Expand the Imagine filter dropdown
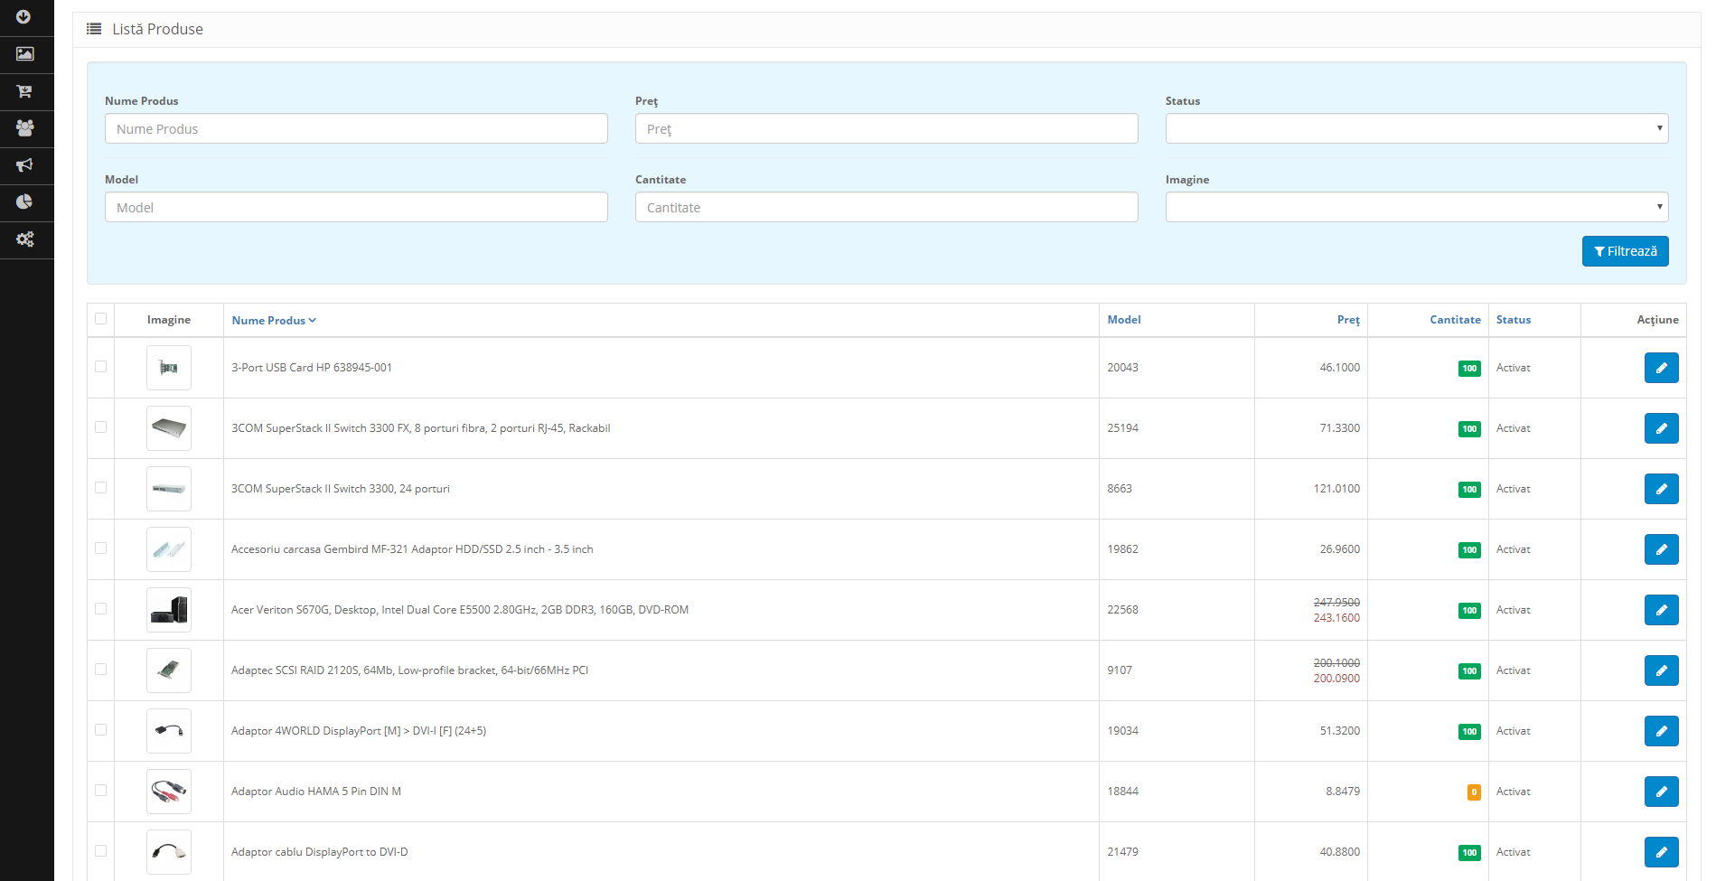 (1416, 207)
